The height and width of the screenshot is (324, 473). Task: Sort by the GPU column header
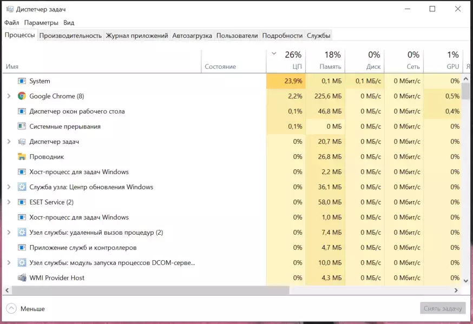coord(443,61)
